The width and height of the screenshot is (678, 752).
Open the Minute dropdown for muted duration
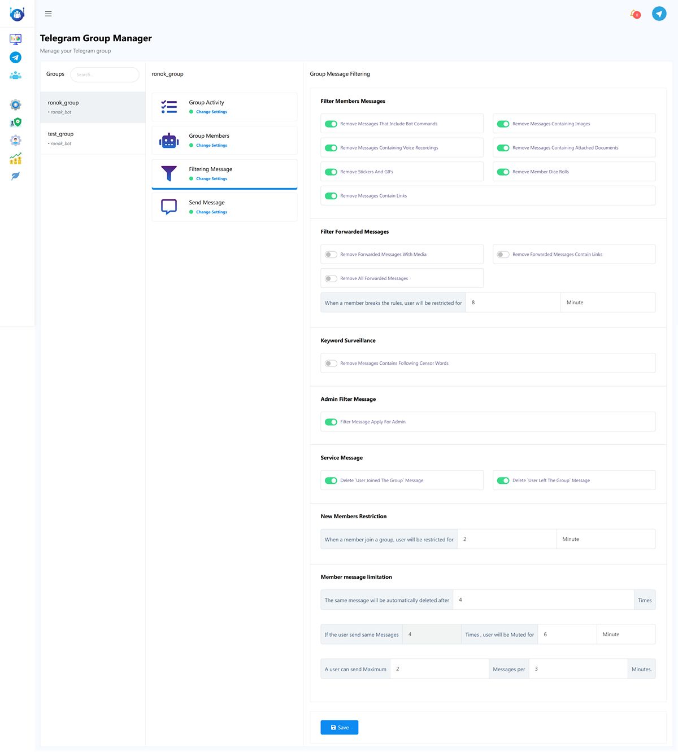tap(626, 635)
